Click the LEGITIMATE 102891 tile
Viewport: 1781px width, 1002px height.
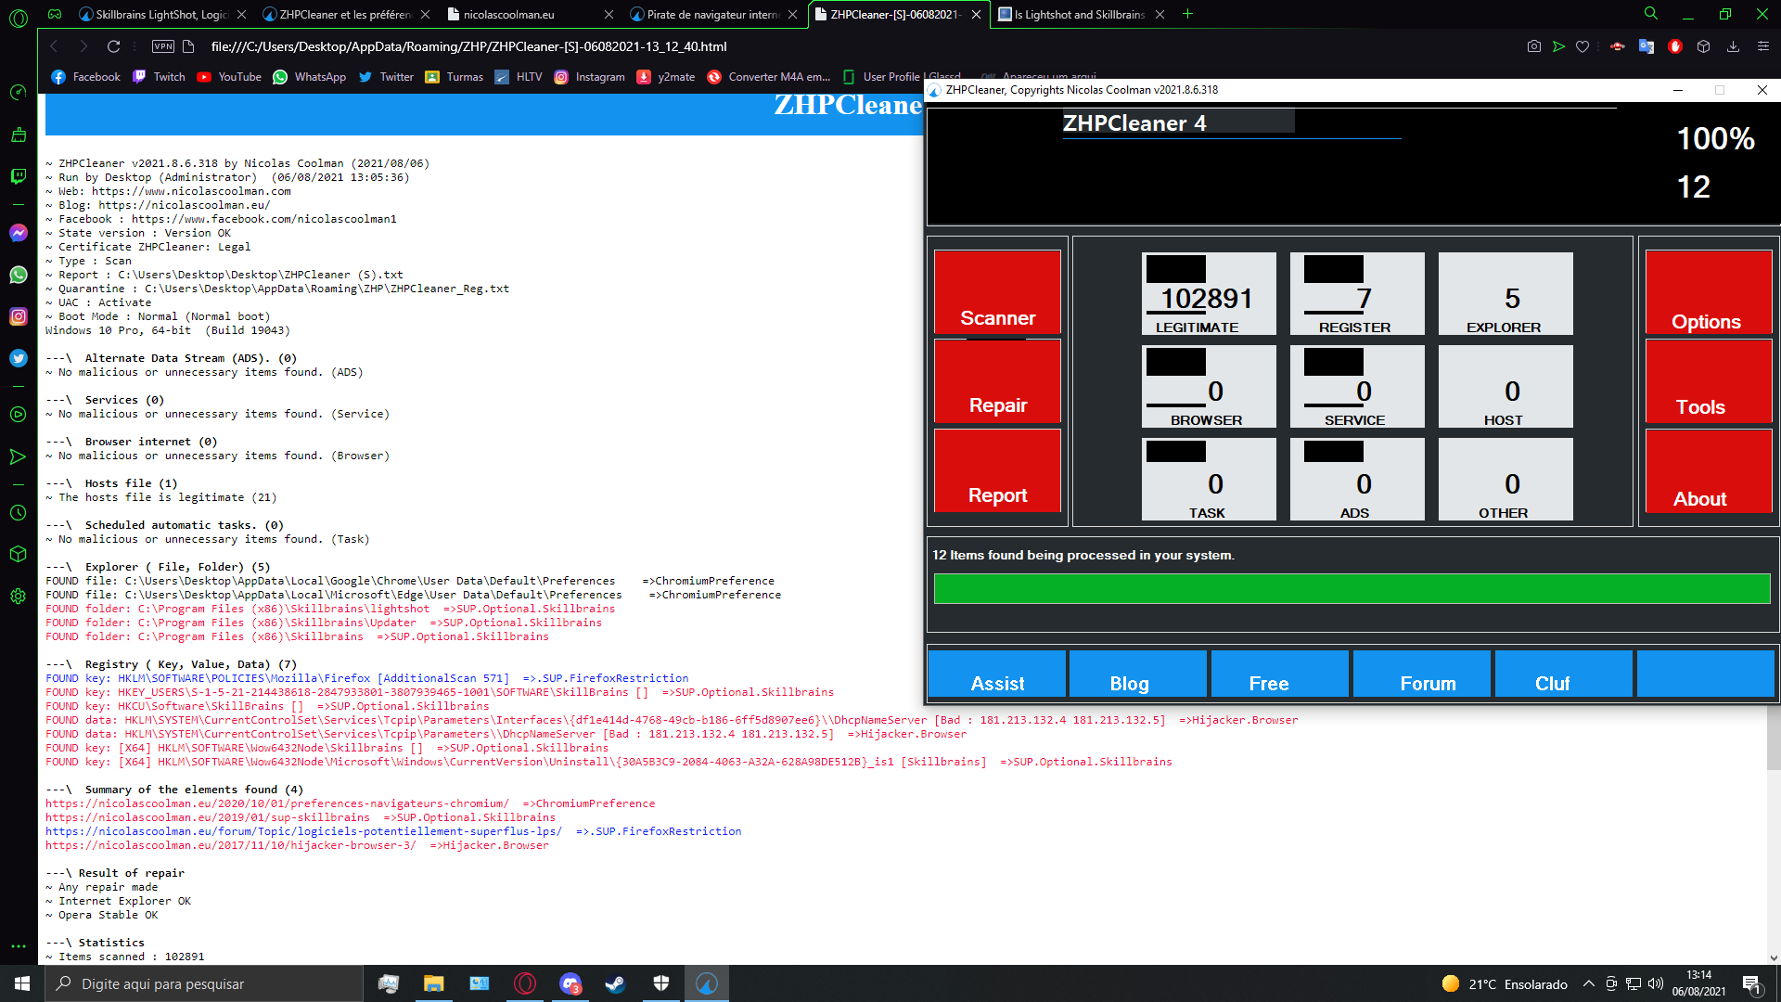tap(1209, 293)
